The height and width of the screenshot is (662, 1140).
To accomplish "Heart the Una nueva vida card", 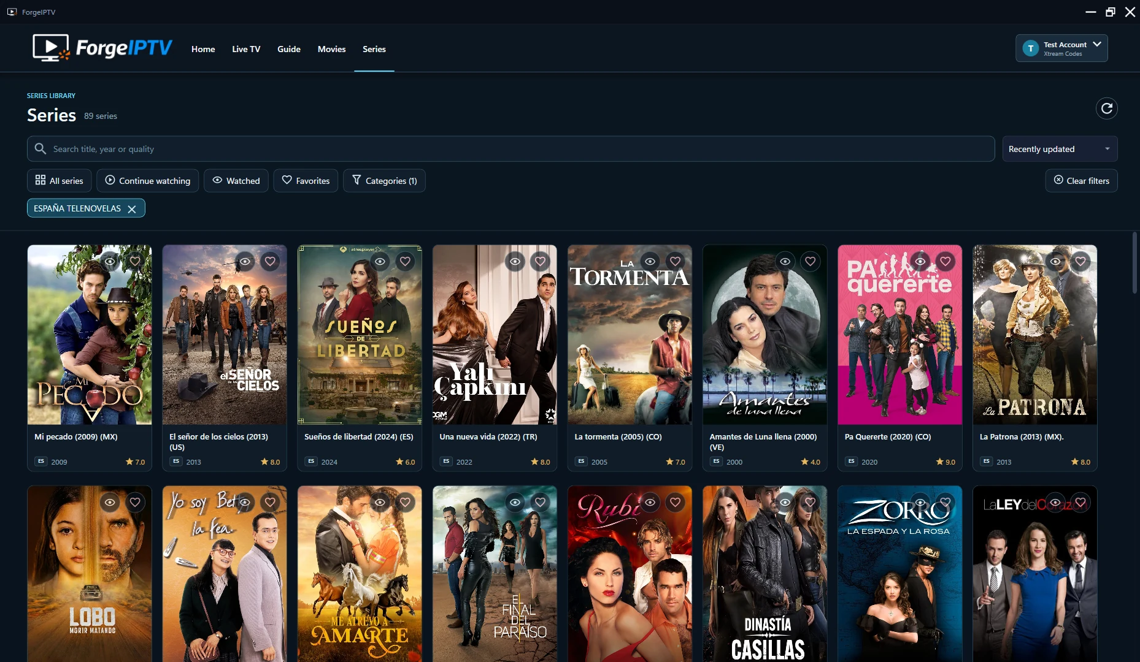I will (x=540, y=261).
